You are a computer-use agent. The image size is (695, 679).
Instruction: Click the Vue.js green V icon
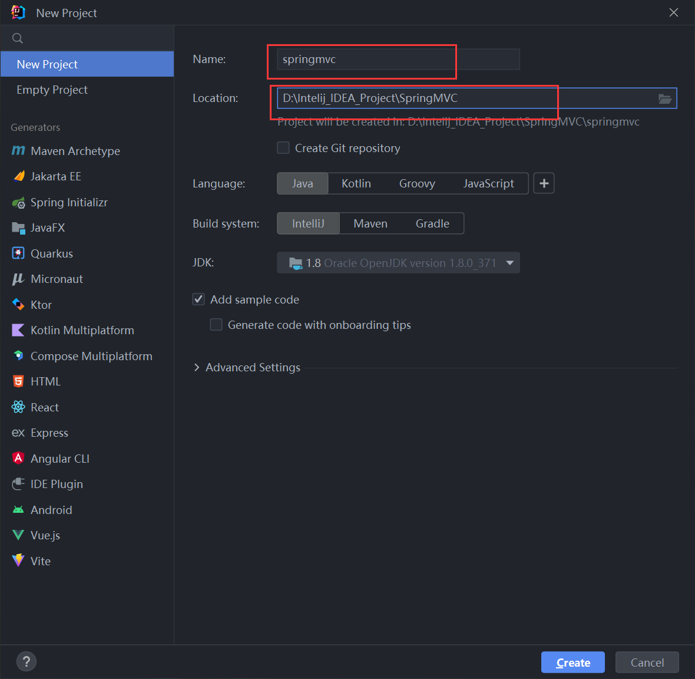[18, 535]
